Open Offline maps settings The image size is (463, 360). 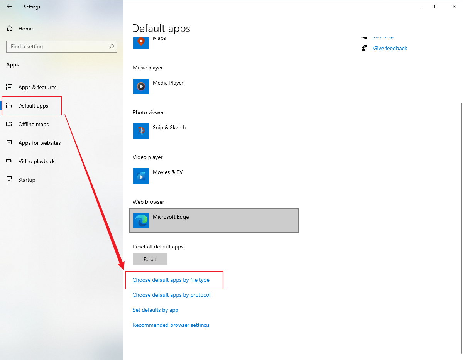33,124
